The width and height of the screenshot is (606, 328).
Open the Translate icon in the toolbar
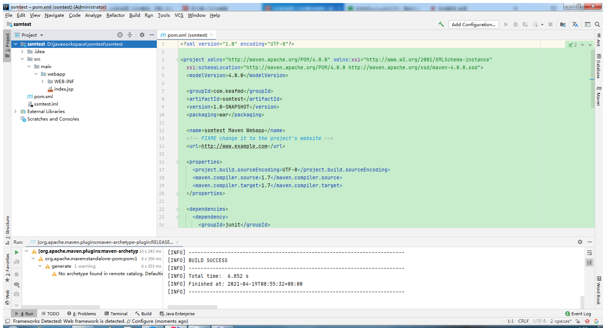click(x=575, y=24)
